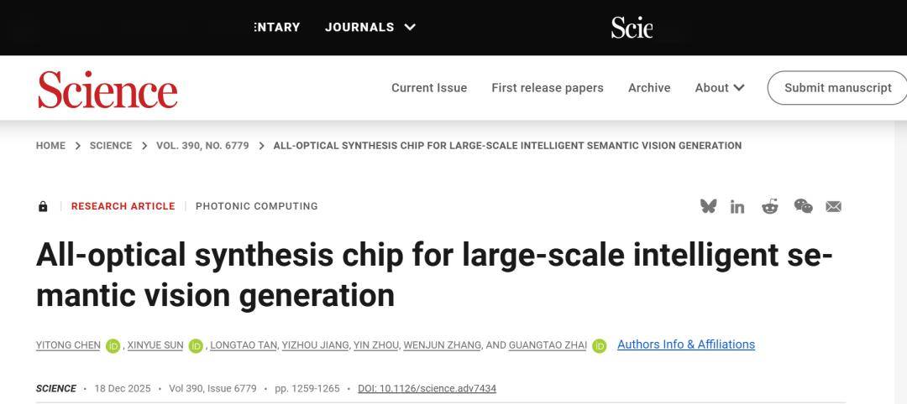Click Submit manuscript button
Viewport: 907px width, 404px height.
point(837,88)
